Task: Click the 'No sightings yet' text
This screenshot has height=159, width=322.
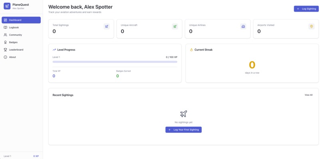Action: click(x=183, y=122)
